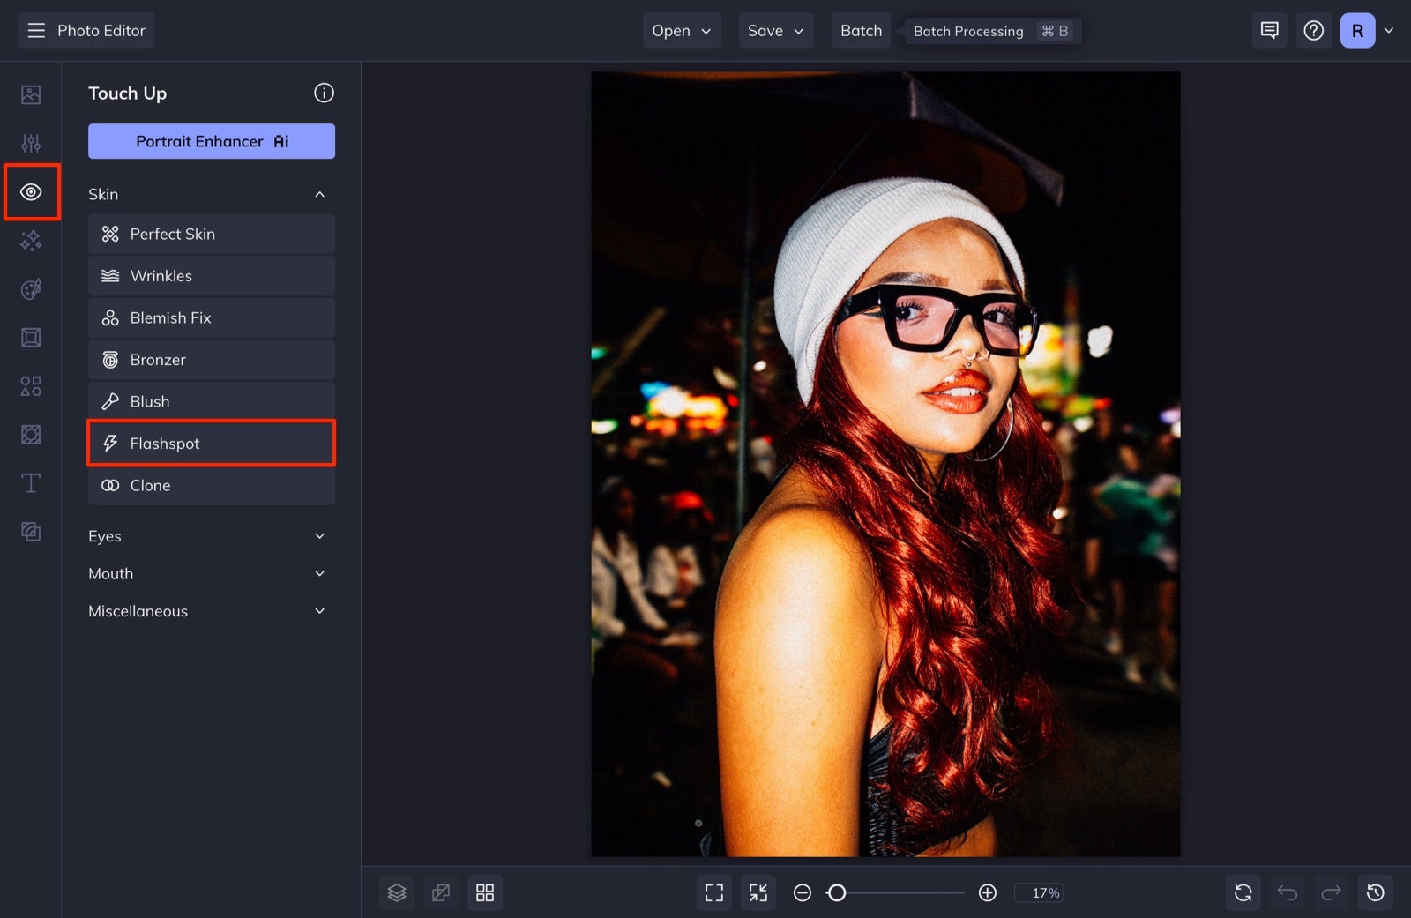Open the Adjustments sliders panel
Image resolution: width=1411 pixels, height=918 pixels.
click(32, 142)
